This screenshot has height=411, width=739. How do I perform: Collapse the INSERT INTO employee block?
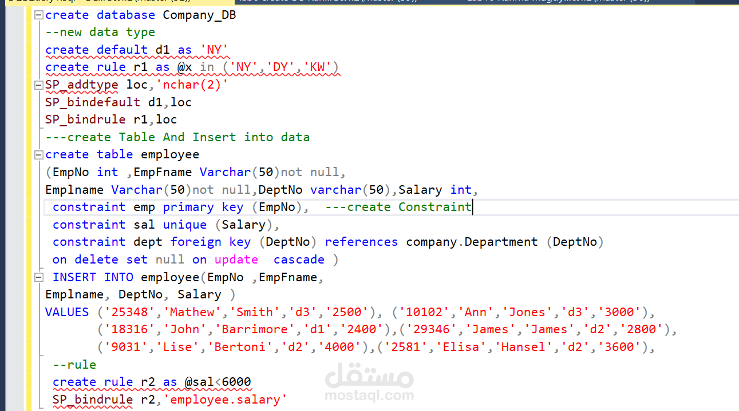click(x=38, y=277)
